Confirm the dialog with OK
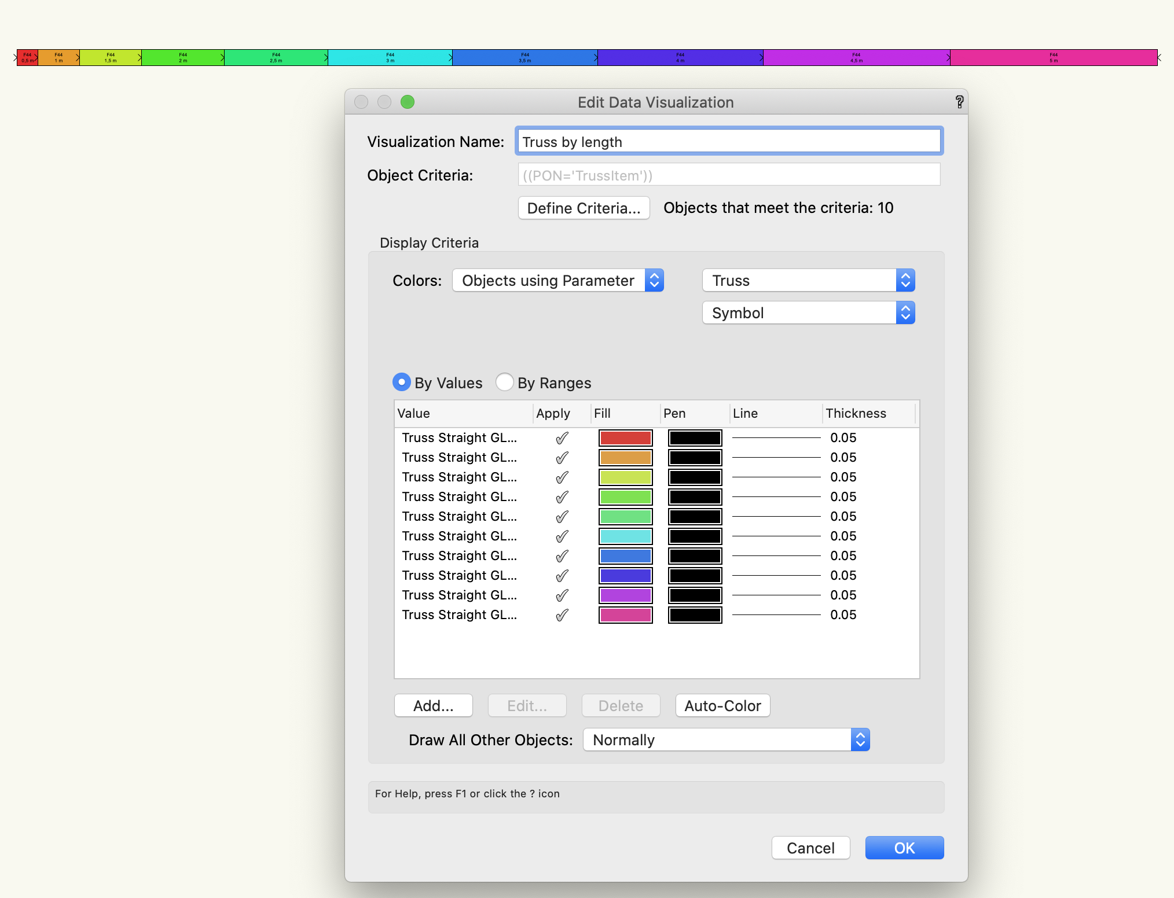 pos(904,848)
